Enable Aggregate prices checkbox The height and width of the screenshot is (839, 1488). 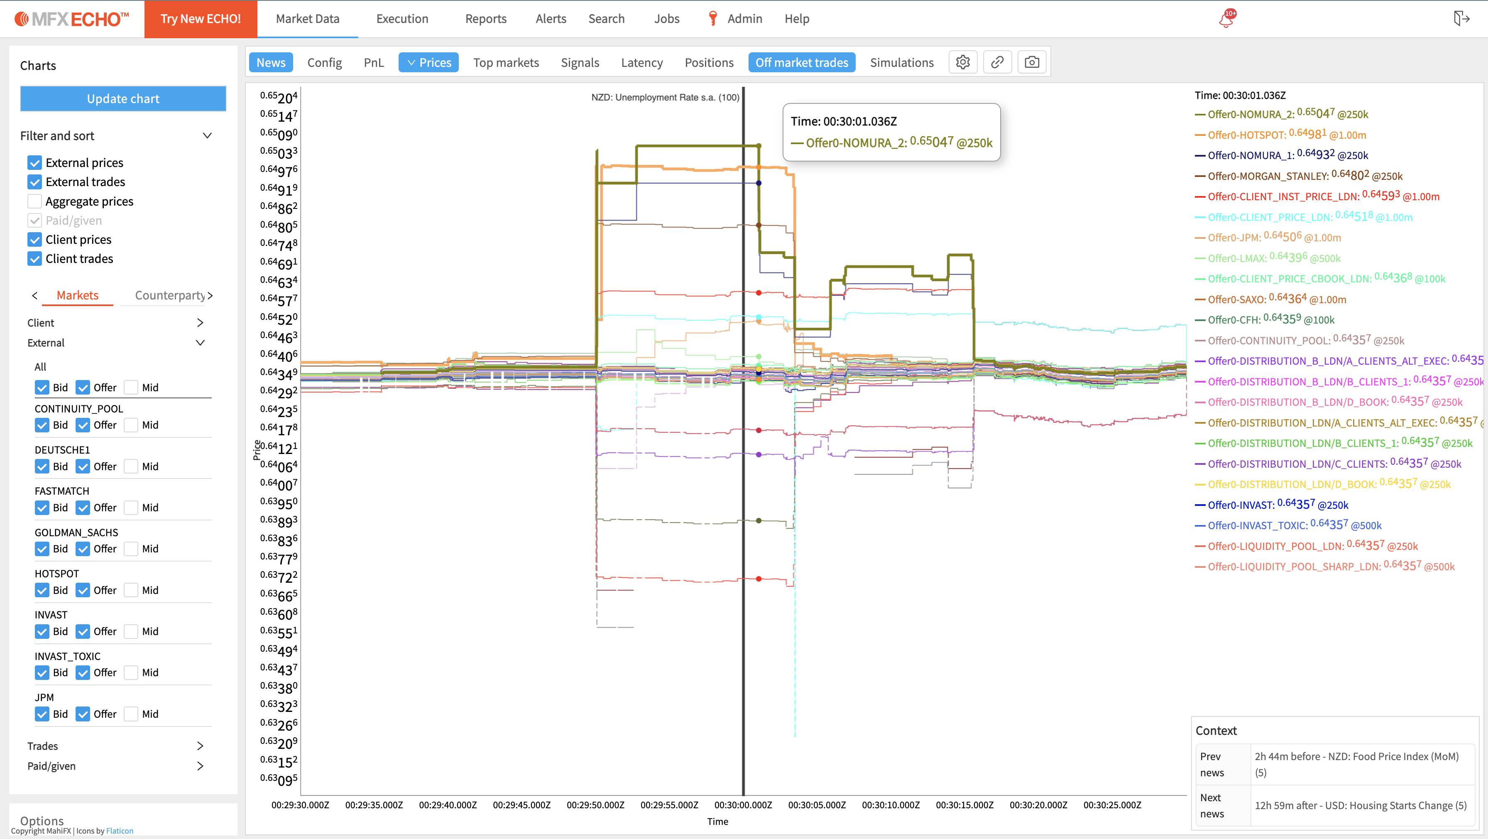pyautogui.click(x=34, y=201)
